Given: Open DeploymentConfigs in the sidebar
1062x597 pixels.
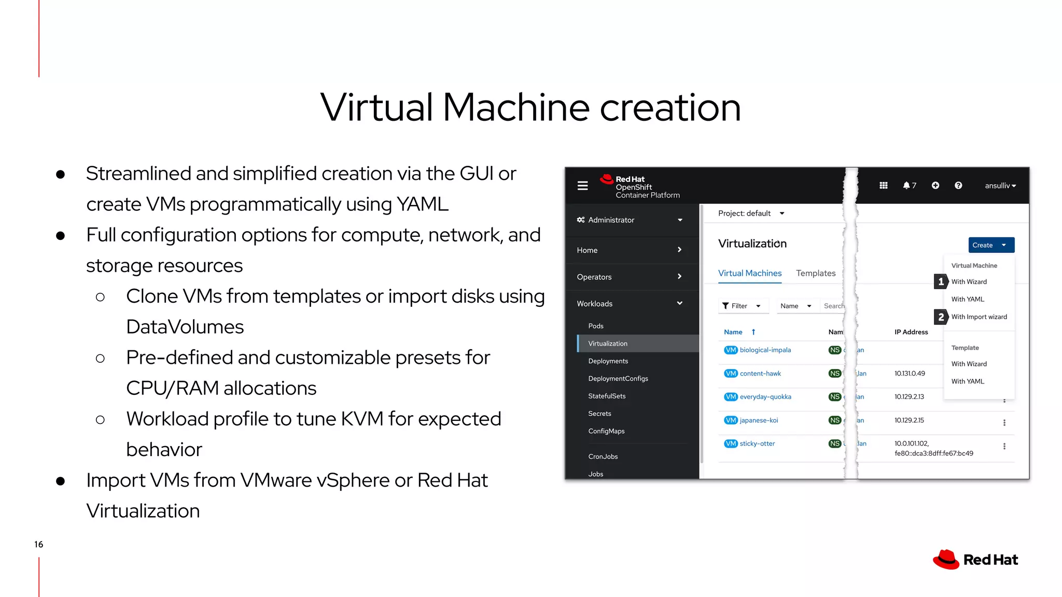Looking at the screenshot, I should (x=618, y=379).
